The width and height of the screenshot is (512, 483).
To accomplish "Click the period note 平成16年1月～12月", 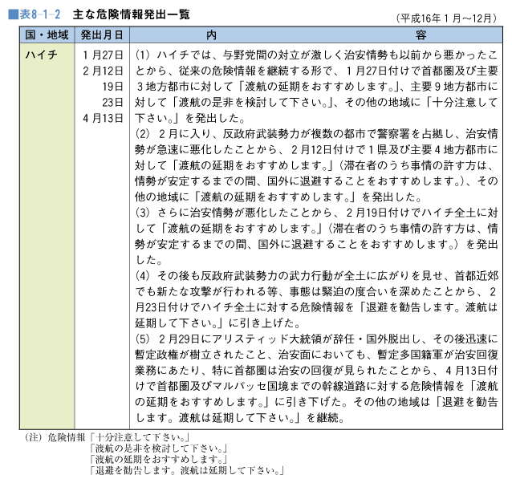I will click(x=446, y=18).
